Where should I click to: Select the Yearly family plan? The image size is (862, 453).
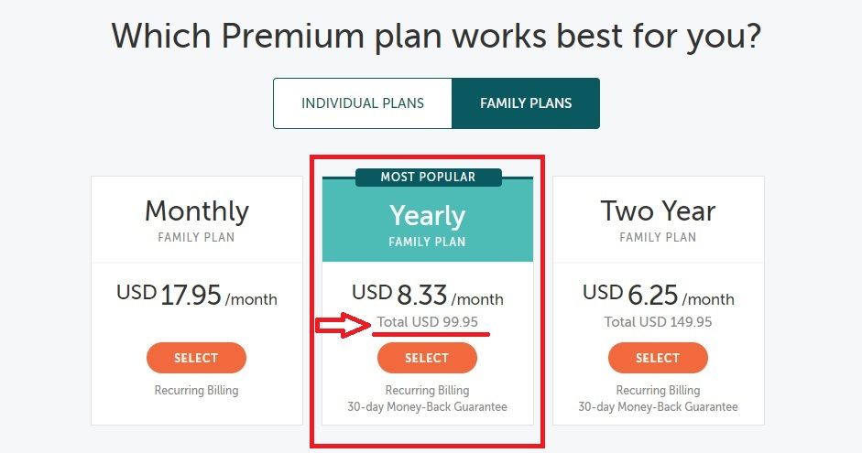[x=427, y=358]
